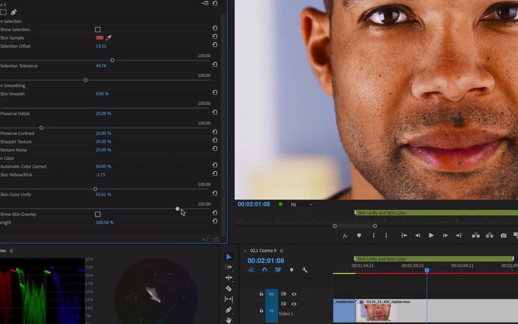The image size is (518, 324).
Task: Select the Razor tool in the toolbar
Action: pos(229,288)
